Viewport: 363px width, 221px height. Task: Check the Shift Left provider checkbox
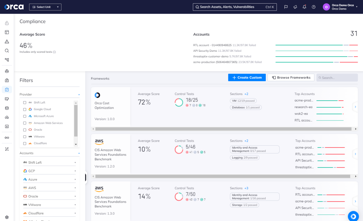25,102
